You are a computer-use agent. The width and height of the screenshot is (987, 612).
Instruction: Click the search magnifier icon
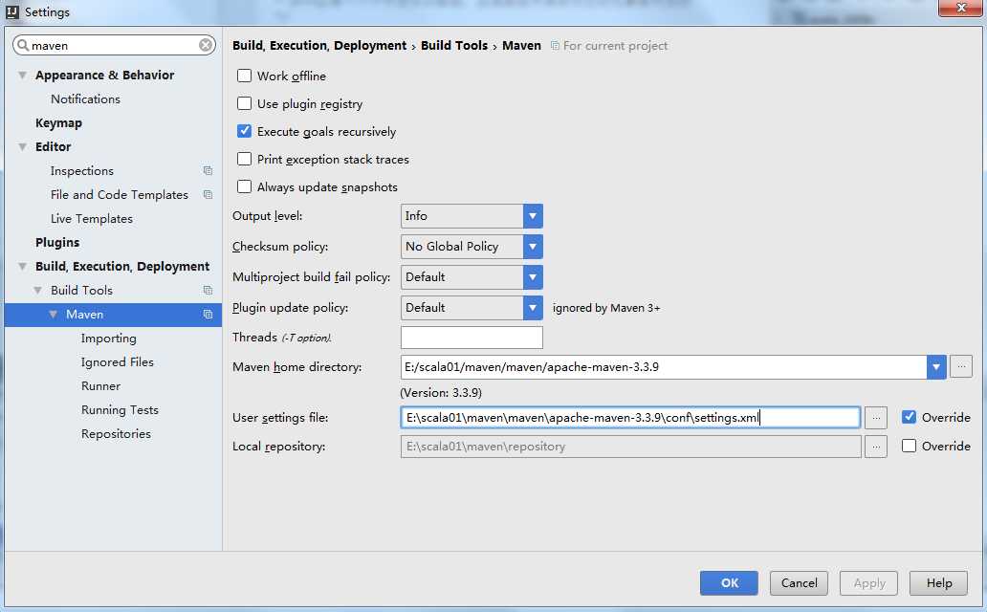point(23,45)
